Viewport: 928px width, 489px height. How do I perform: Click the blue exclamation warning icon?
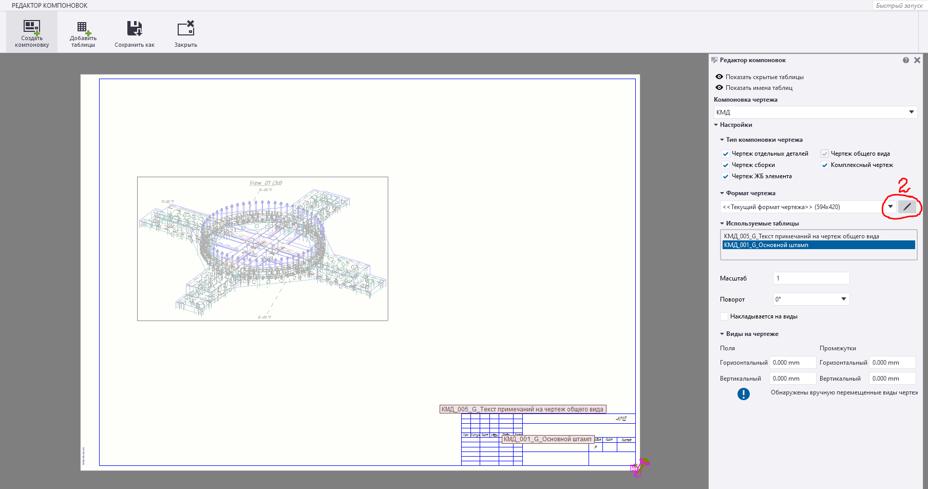click(744, 394)
